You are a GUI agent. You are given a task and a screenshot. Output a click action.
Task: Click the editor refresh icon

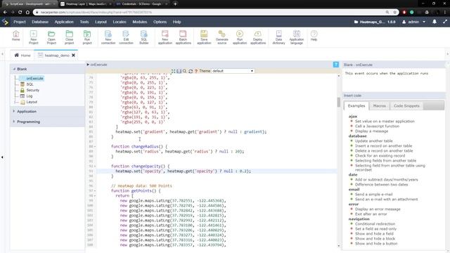tap(191, 71)
